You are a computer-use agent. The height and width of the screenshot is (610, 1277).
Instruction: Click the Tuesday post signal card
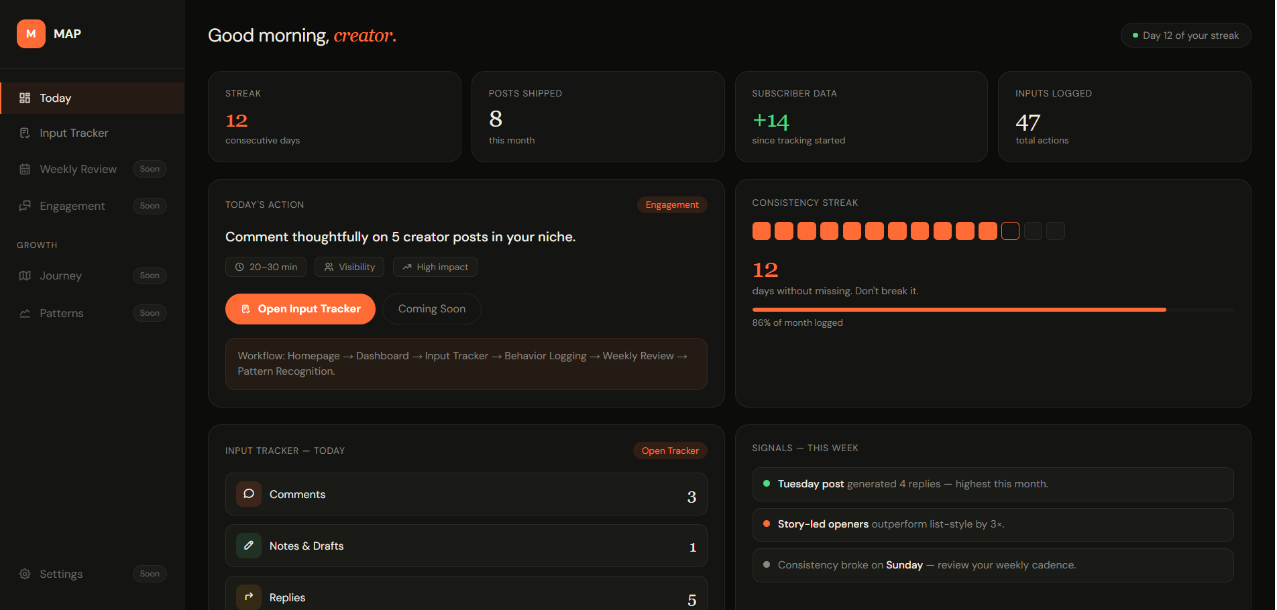point(993,484)
